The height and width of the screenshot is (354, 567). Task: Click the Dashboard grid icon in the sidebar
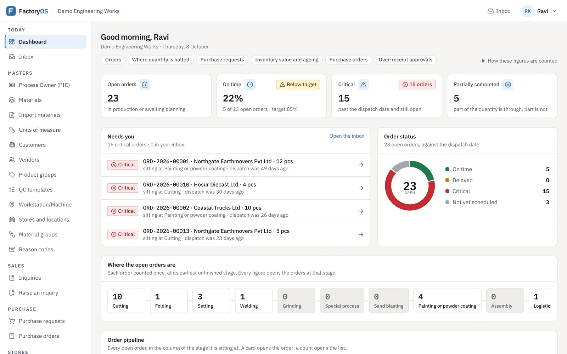point(12,42)
